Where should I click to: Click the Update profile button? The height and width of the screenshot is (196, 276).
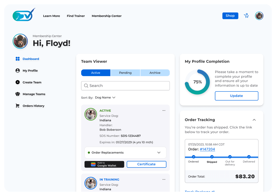pos(236,96)
